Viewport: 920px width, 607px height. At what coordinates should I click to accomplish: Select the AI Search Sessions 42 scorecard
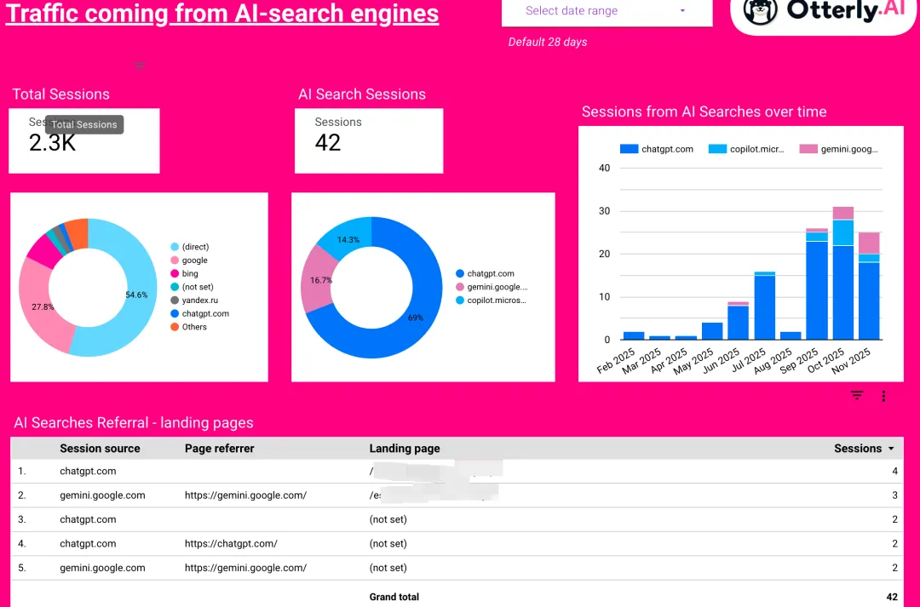[x=369, y=140]
